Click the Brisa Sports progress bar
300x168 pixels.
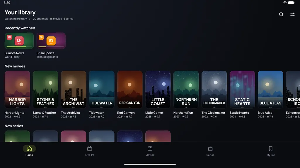pos(51,47)
